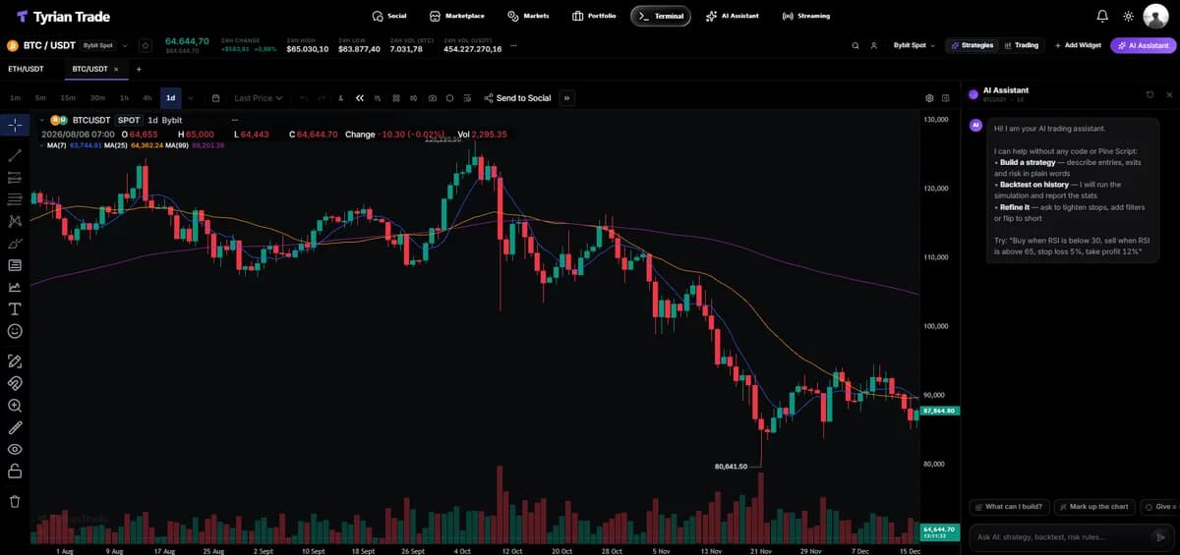Open the Last Price dropdown
Screen dimensions: 1180x555
coord(259,98)
